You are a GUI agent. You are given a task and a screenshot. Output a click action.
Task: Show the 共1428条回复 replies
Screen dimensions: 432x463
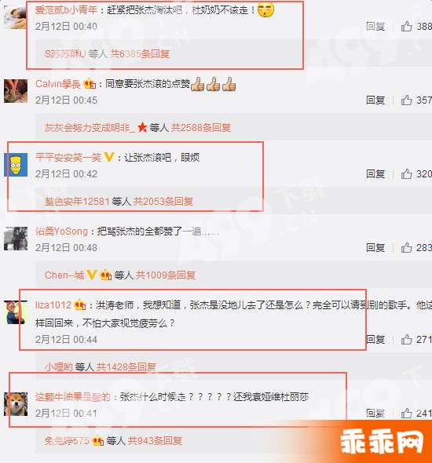pyautogui.click(x=126, y=366)
